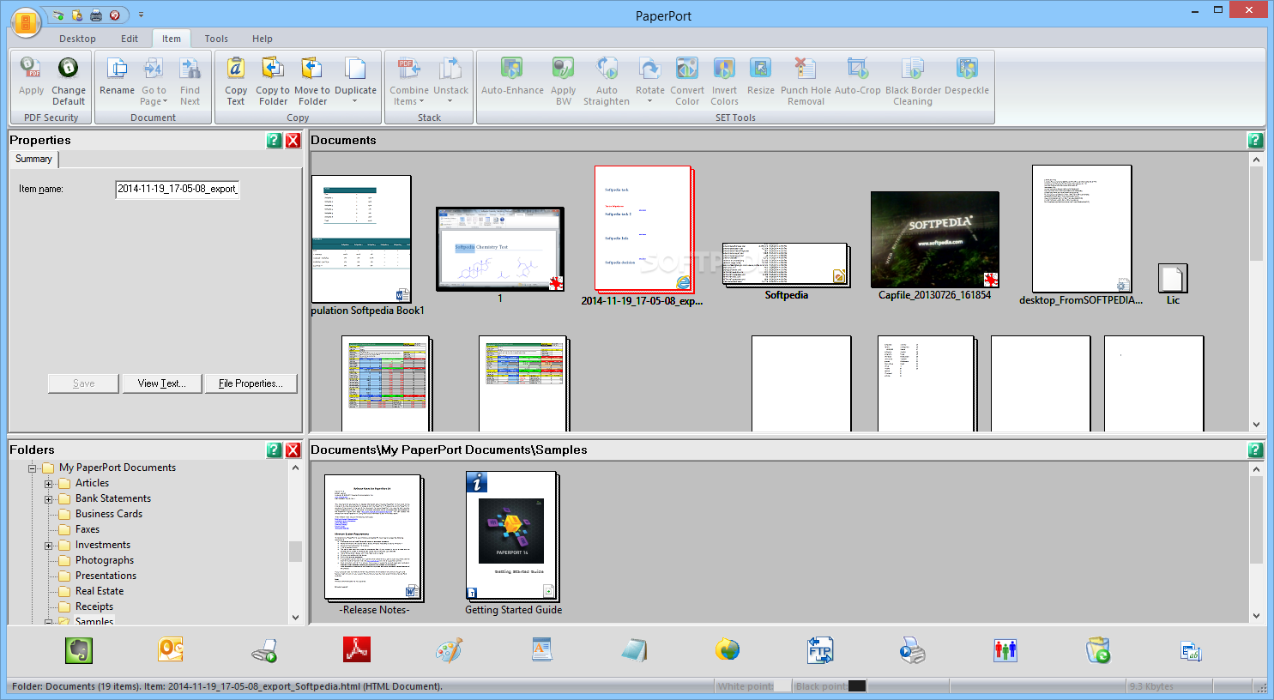Click the Save button in Properties
Image resolution: width=1274 pixels, height=700 pixels.
pyautogui.click(x=83, y=383)
